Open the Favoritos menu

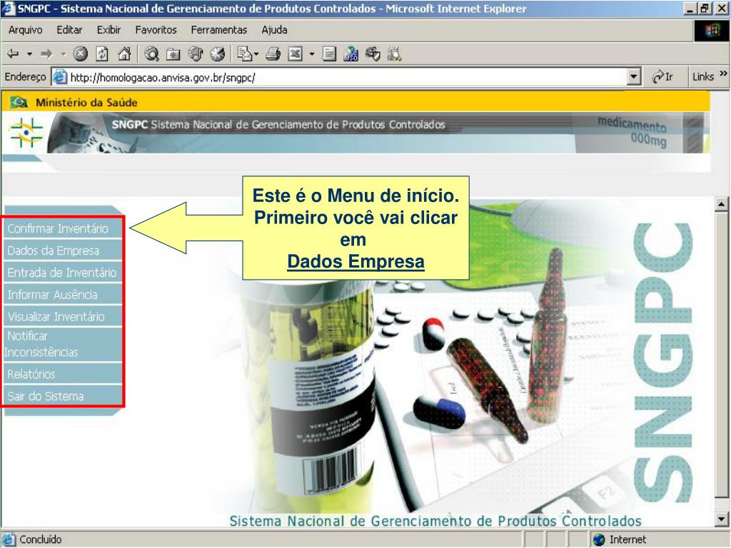click(x=156, y=30)
